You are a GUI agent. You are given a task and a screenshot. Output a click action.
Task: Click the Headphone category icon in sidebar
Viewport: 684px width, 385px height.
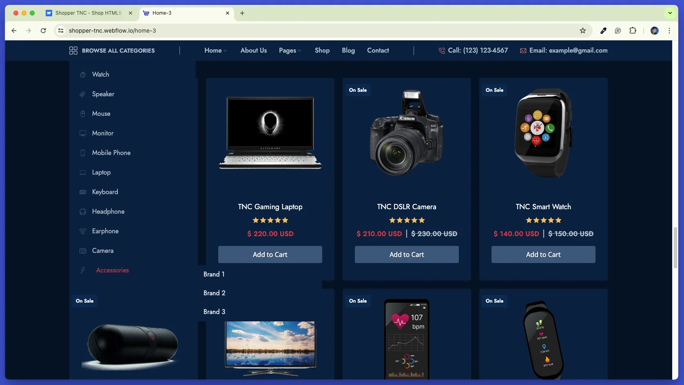[x=83, y=212]
